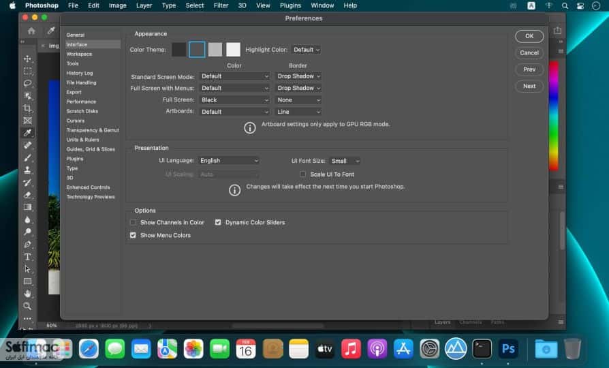This screenshot has height=368, width=609.
Task: Select the Dodge tool
Action: click(x=27, y=232)
